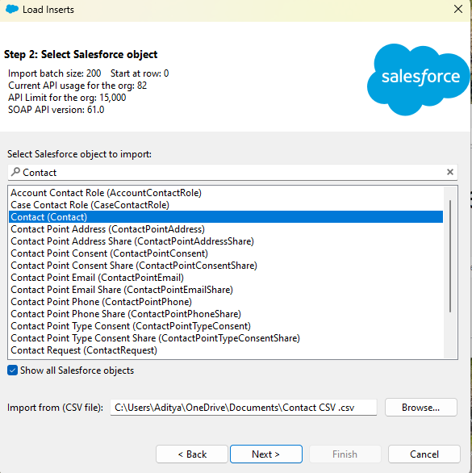Select Contact Point Type Consent Share object
The width and height of the screenshot is (472, 473).
point(226,338)
